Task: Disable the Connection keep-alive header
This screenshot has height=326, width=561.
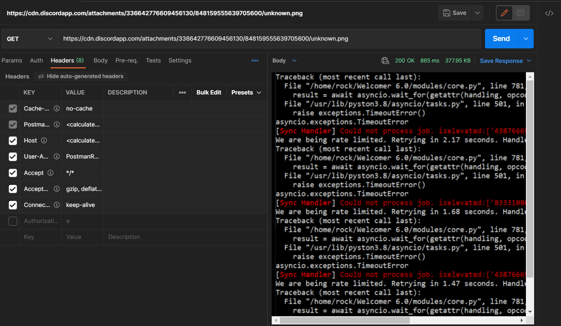Action: coord(12,205)
